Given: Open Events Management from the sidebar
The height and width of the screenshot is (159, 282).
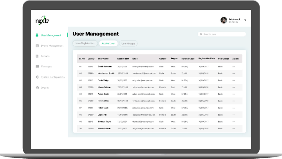Looking at the screenshot, I should [x=52, y=46].
